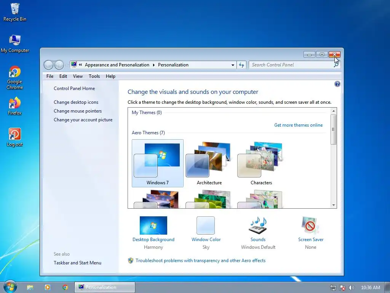The width and height of the screenshot is (390, 293).
Task: Select the Windows 7 theme
Action: (157, 163)
